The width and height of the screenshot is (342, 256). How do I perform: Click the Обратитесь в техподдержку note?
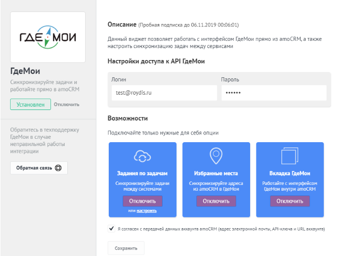click(x=45, y=140)
